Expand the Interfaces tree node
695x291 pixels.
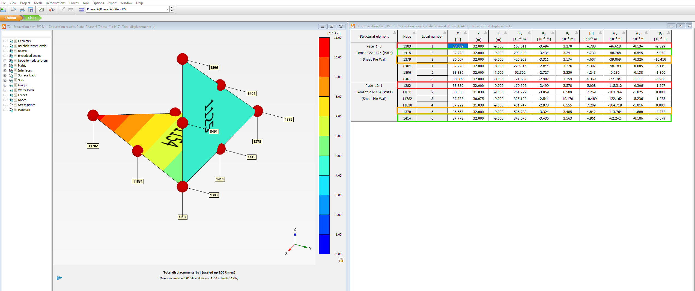(5, 70)
